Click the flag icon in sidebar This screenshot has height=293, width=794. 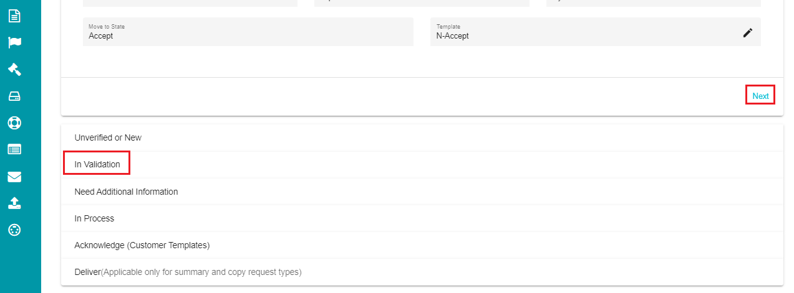coord(14,43)
